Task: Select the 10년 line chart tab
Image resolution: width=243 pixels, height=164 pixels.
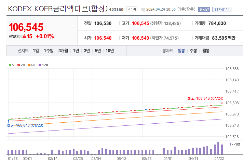Action: click(x=110, y=51)
